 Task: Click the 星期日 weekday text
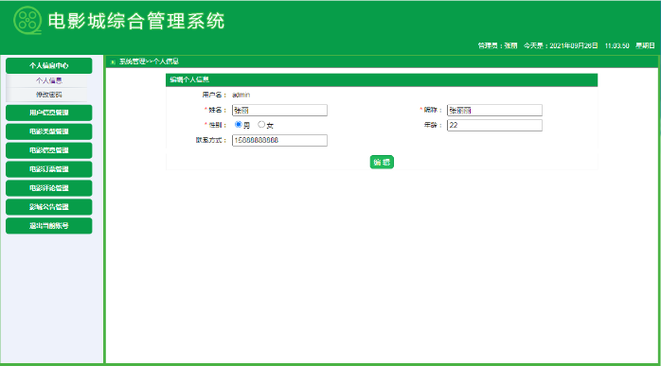(645, 45)
